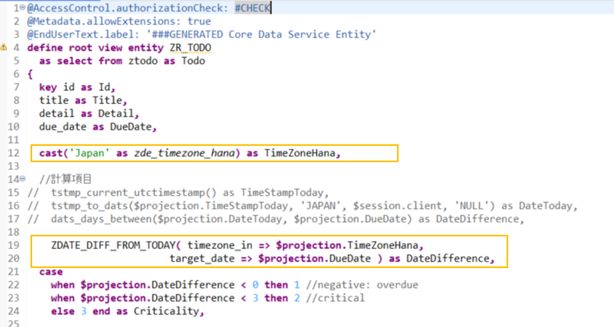The image size is (614, 327).
Task: Click the opening brace on line 6
Action: (30, 74)
